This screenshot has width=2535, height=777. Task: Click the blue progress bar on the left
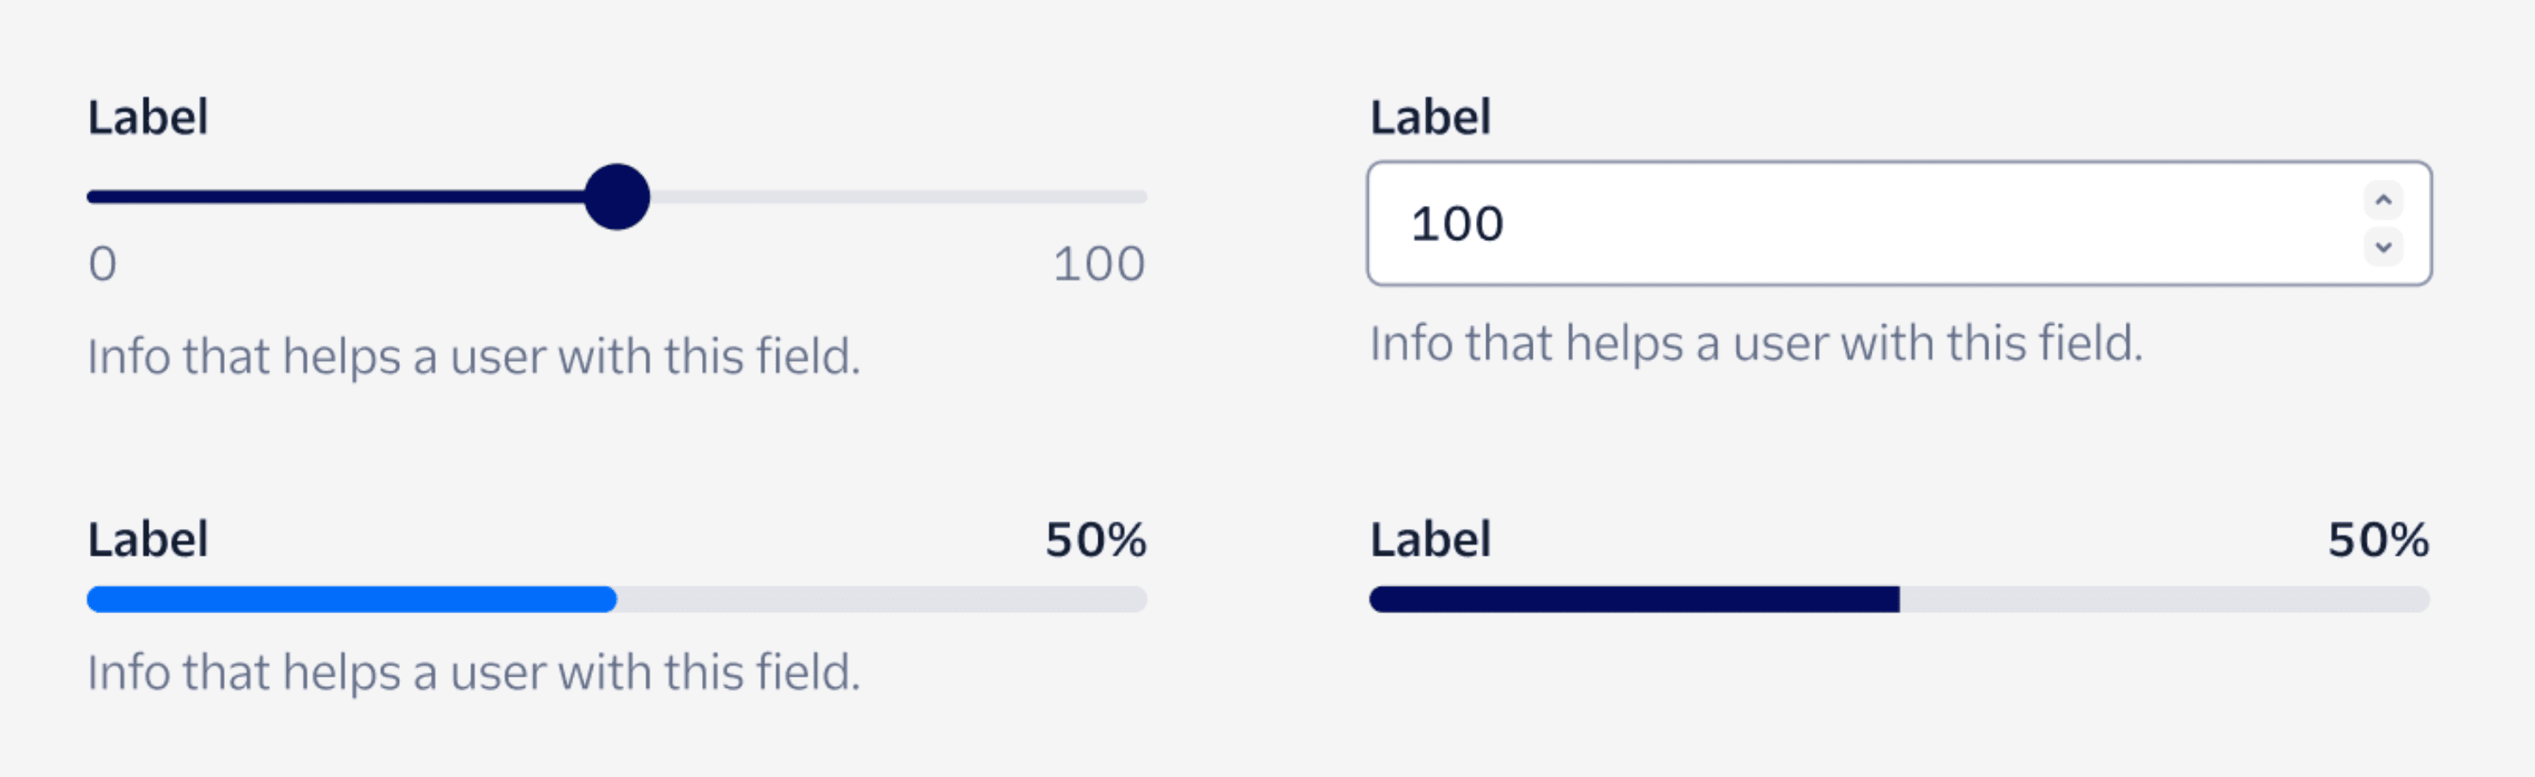(344, 598)
